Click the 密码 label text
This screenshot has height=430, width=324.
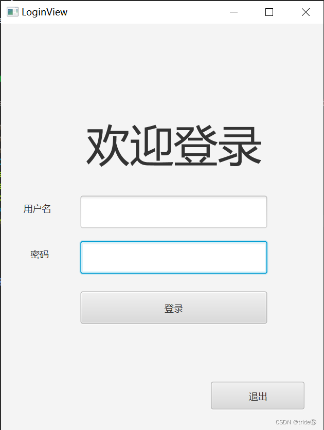pyautogui.click(x=40, y=254)
